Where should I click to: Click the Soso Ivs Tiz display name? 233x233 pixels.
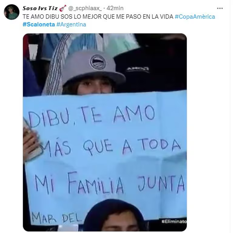click(40, 8)
